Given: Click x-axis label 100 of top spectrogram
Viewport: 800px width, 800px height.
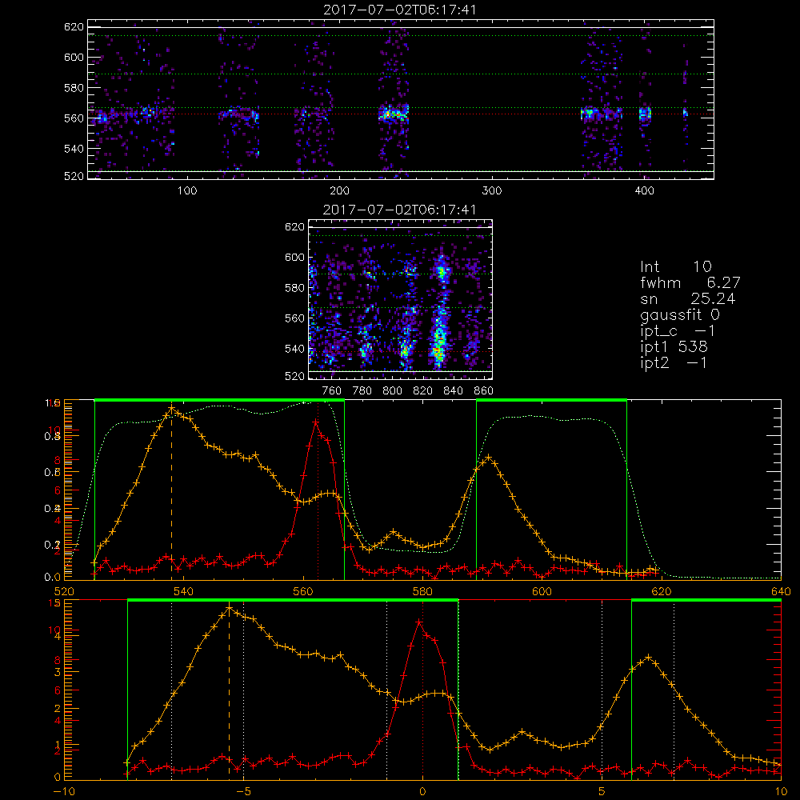Looking at the screenshot, I should tap(187, 191).
